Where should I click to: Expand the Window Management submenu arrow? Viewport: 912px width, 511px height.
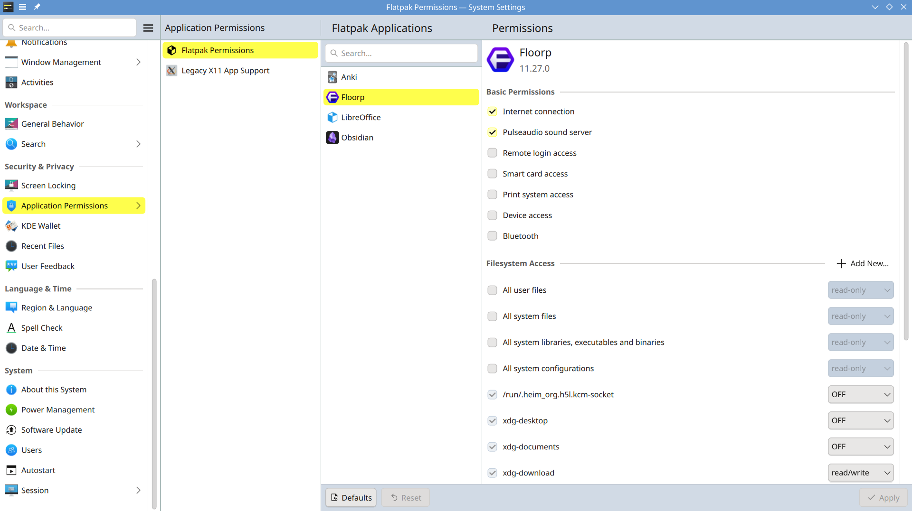138,62
